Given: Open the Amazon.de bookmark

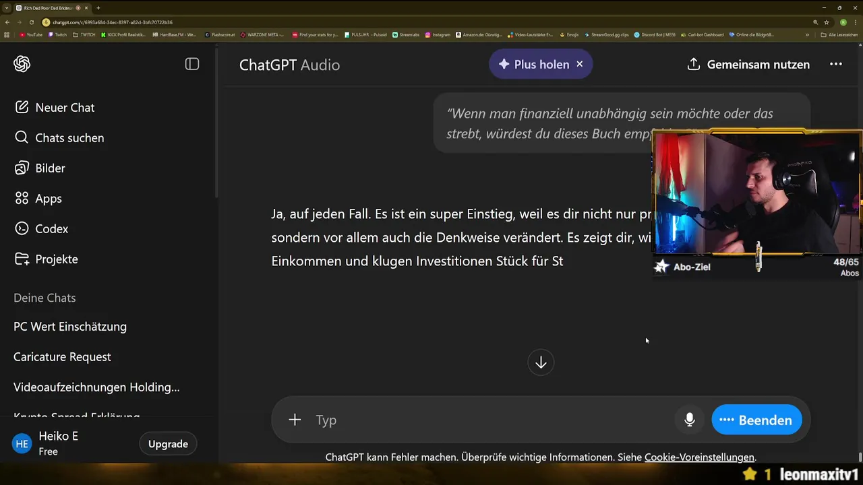Looking at the screenshot, I should [x=479, y=34].
